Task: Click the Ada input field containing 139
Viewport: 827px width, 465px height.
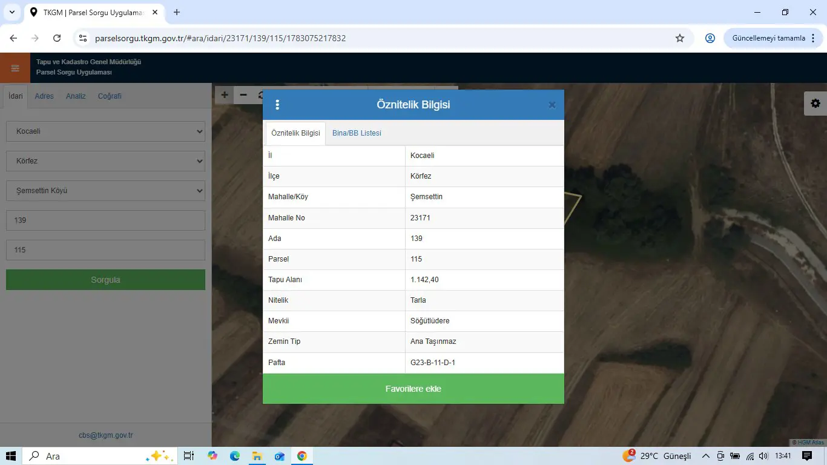Action: click(x=106, y=220)
